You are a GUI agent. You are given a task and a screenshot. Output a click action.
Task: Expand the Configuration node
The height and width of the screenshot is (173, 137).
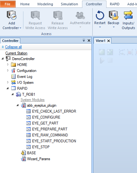(x=8, y=70)
